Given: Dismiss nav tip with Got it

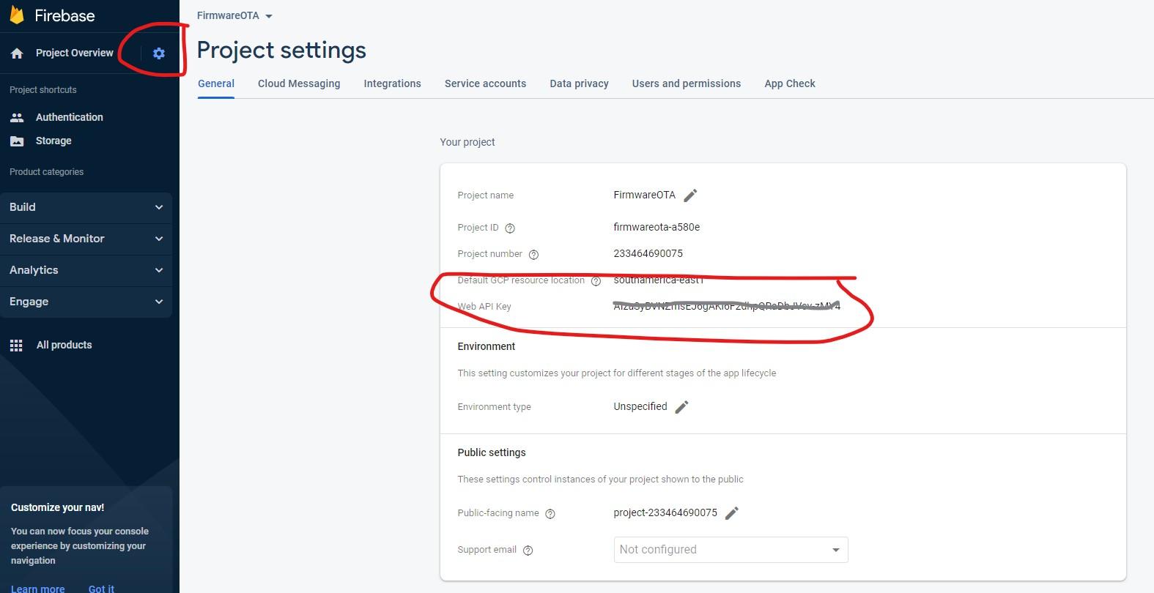Looking at the screenshot, I should [x=101, y=589].
